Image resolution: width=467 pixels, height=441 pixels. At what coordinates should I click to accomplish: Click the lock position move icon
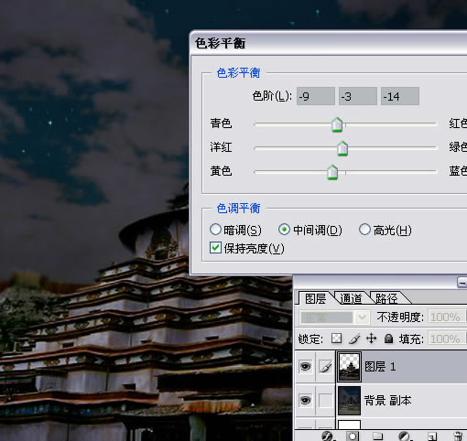coord(371,339)
